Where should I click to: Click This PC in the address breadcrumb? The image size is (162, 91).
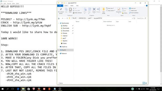click(74, 18)
